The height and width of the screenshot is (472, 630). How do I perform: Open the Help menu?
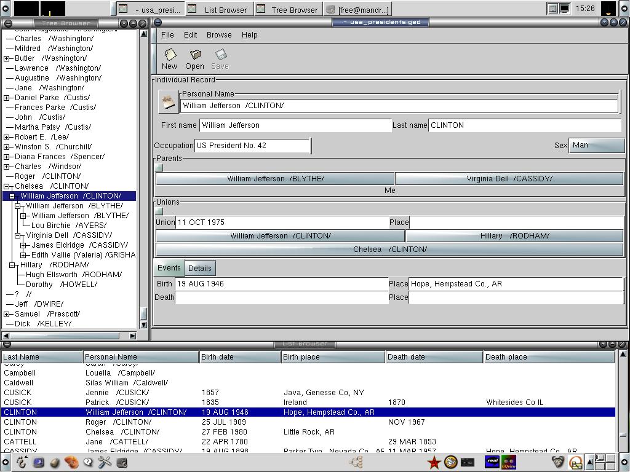tap(250, 35)
